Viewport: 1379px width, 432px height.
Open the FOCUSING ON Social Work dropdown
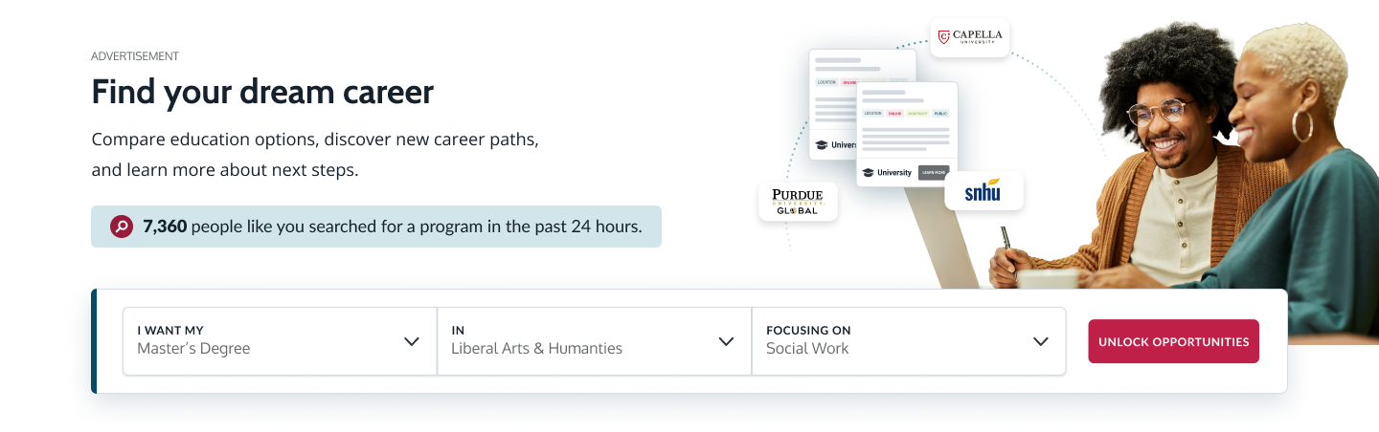(908, 341)
